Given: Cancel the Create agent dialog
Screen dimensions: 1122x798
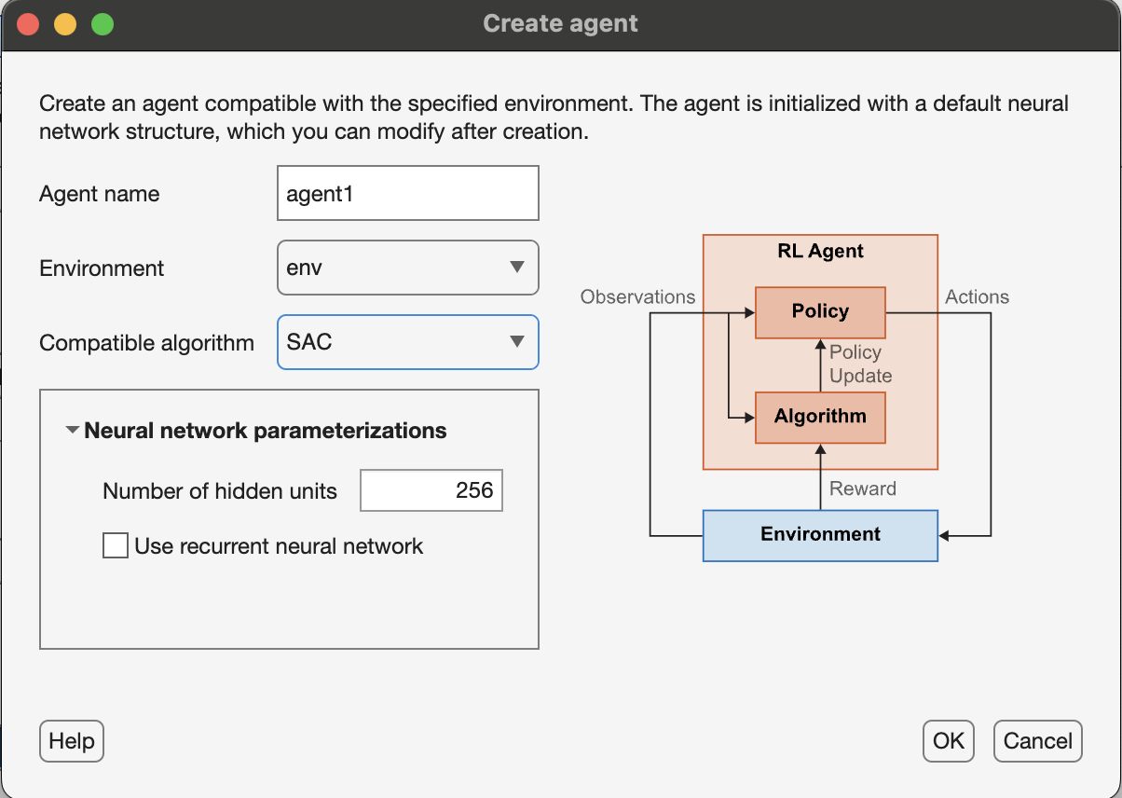Looking at the screenshot, I should tap(1037, 741).
